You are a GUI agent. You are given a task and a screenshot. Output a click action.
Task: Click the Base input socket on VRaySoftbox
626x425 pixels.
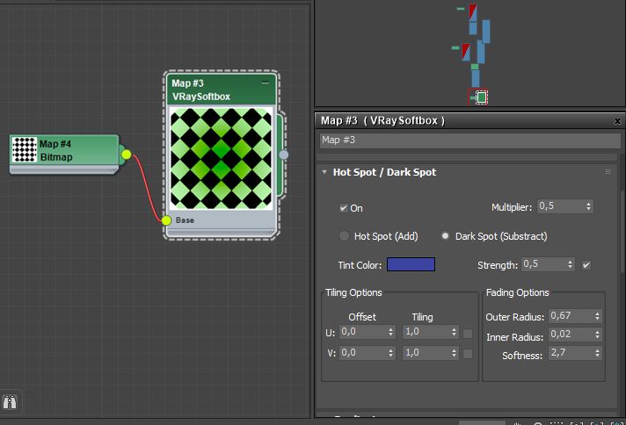point(167,220)
